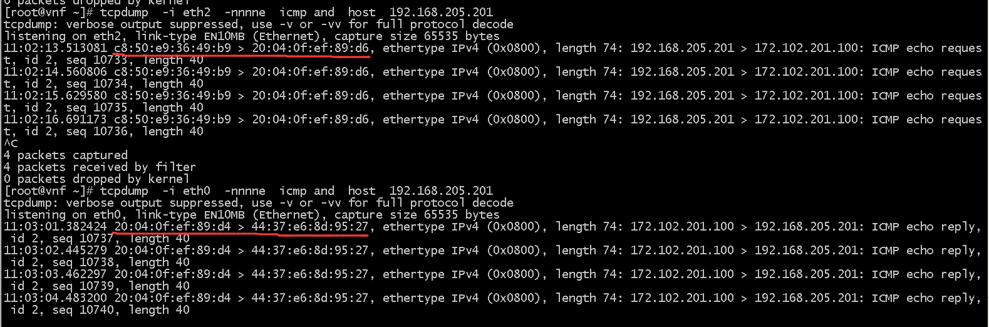Image resolution: width=989 pixels, height=327 pixels.
Task: Click timestamp 11:03:04.483200
Action: tap(55, 298)
